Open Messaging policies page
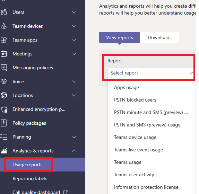 coord(33,68)
